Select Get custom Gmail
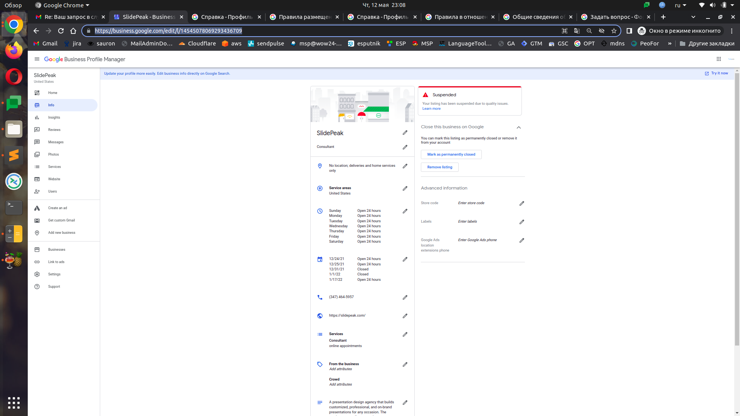This screenshot has width=740, height=416. (62, 220)
